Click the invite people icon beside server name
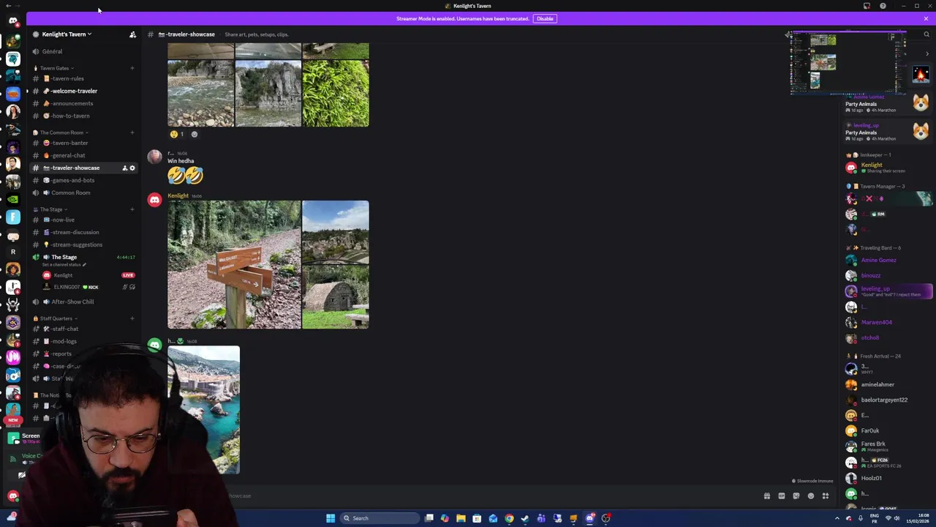This screenshot has width=936, height=527. pyautogui.click(x=132, y=34)
